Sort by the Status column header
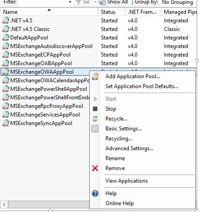This screenshot has height=212, width=200. pos(112,12)
